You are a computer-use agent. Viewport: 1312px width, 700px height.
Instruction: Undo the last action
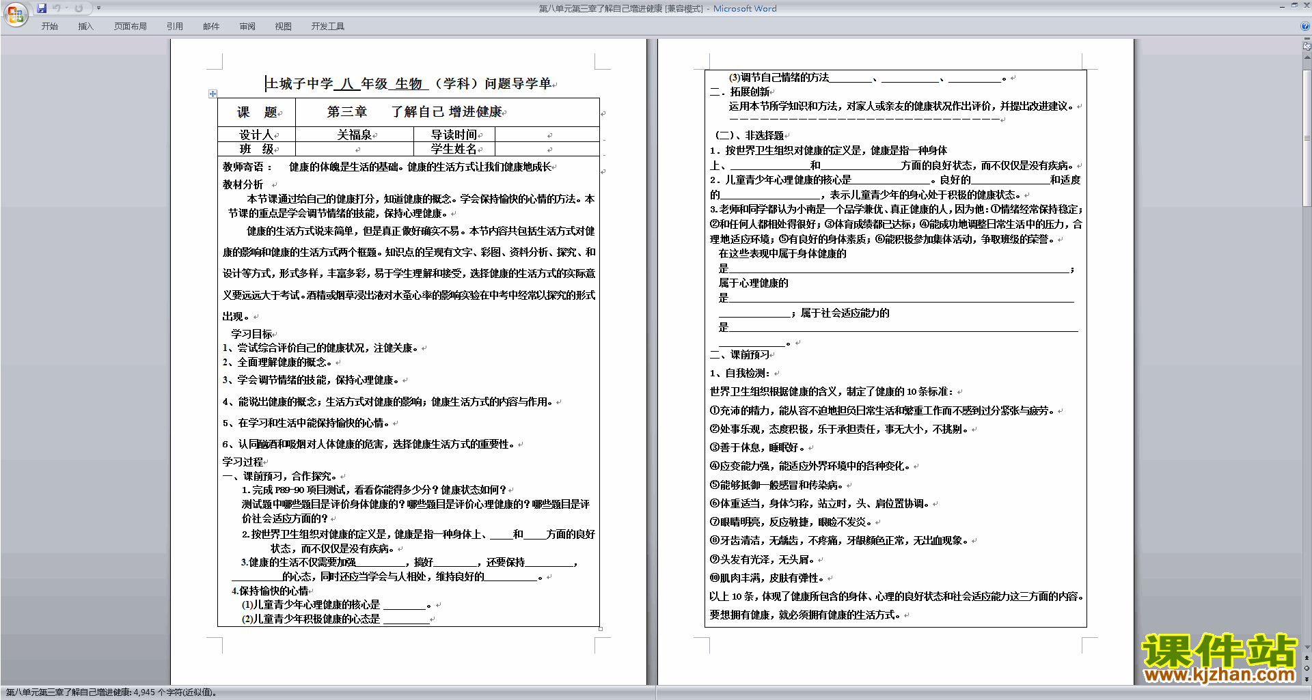point(57,8)
